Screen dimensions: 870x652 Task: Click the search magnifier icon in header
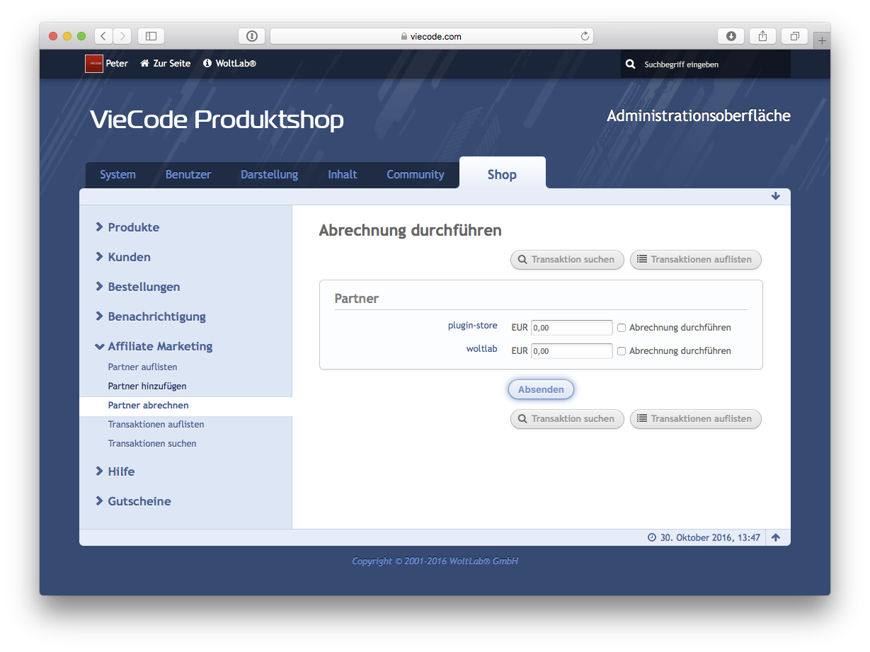pos(630,64)
